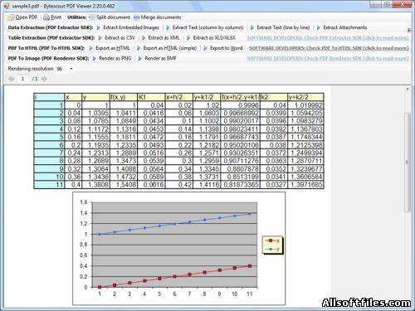The image size is (415, 311).
Task: Launch Merge documents utility
Action: click(158, 17)
